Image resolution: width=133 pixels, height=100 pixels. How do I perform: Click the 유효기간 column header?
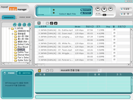[x=122, y=27]
